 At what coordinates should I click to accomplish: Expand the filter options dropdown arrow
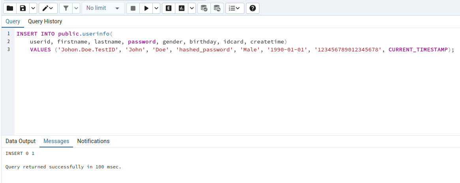click(x=76, y=8)
